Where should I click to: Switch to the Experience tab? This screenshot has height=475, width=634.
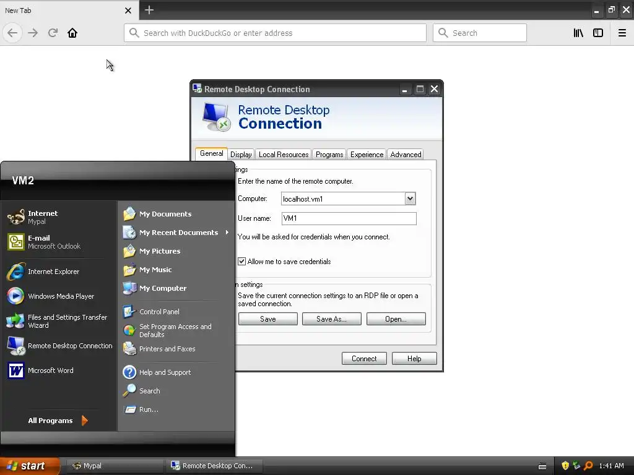[367, 154]
